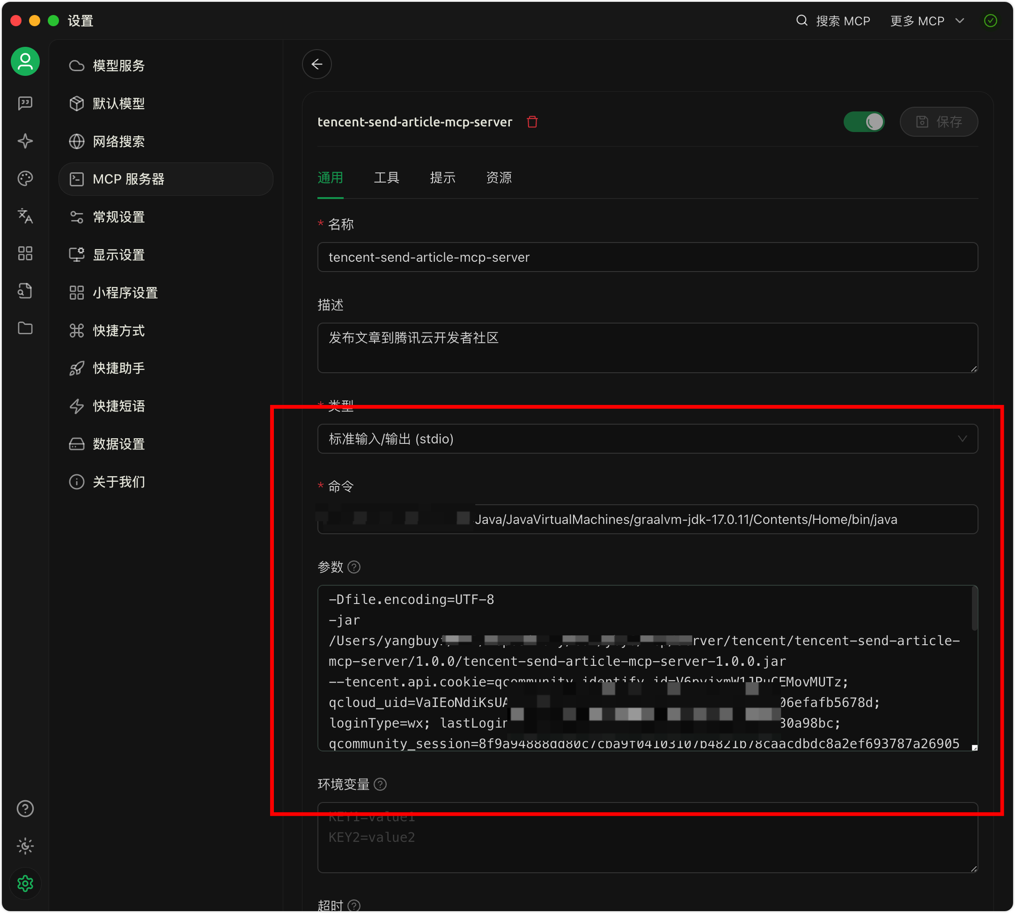Toggle the MCP server enable switch
1015x913 pixels.
click(x=864, y=122)
